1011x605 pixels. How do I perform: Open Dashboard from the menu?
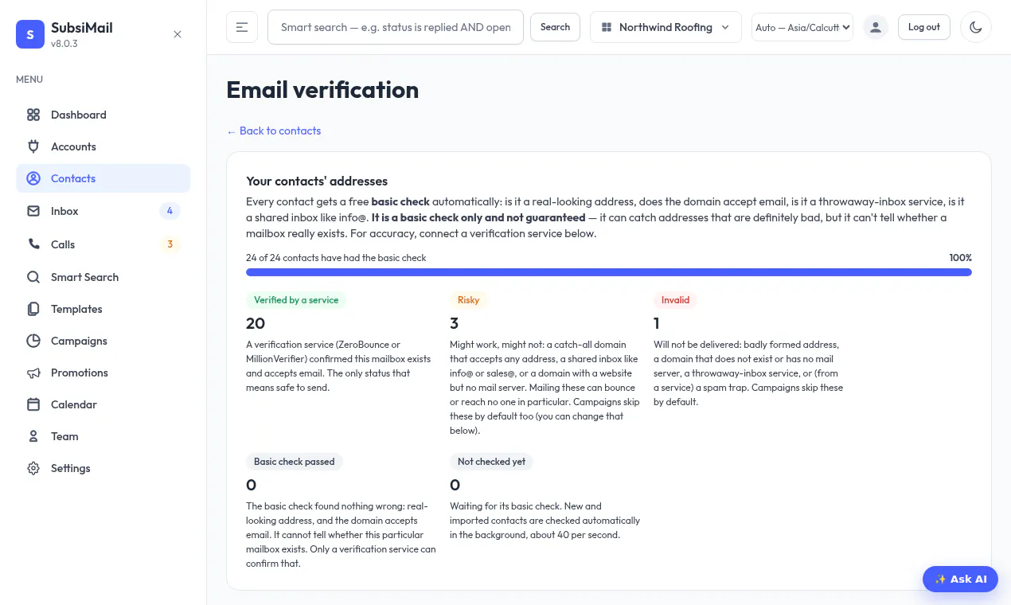103,115
